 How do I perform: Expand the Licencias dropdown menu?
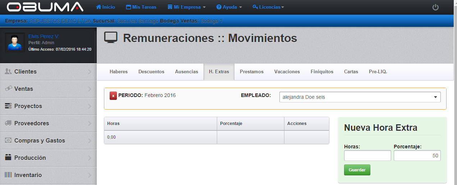tap(268, 7)
